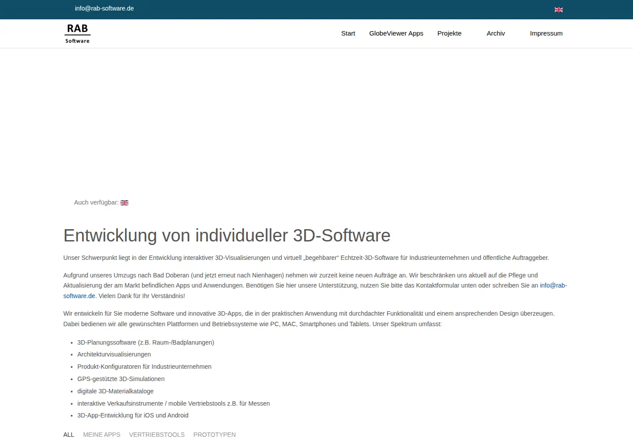Viewport: 633px width, 439px height.
Task: Click paragraph starting 'Unser Schwerpunkt liegt'
Action: (x=306, y=258)
